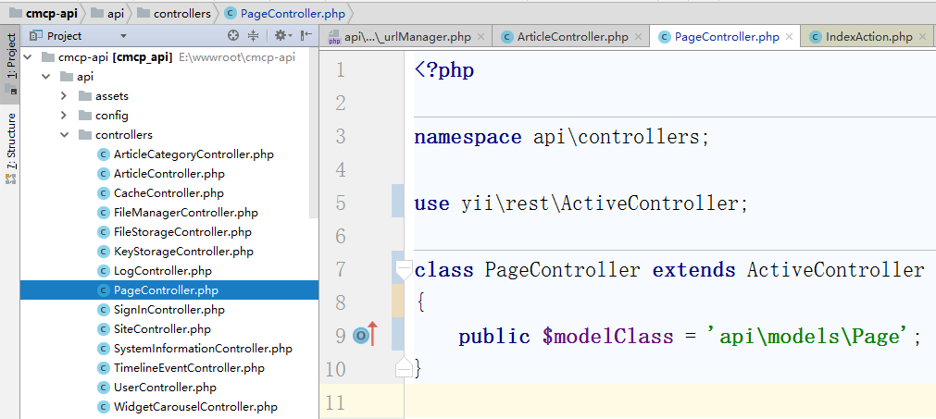Viewport: 936px width, 419px height.
Task: Click the folder icon next to assets
Action: tap(83, 96)
